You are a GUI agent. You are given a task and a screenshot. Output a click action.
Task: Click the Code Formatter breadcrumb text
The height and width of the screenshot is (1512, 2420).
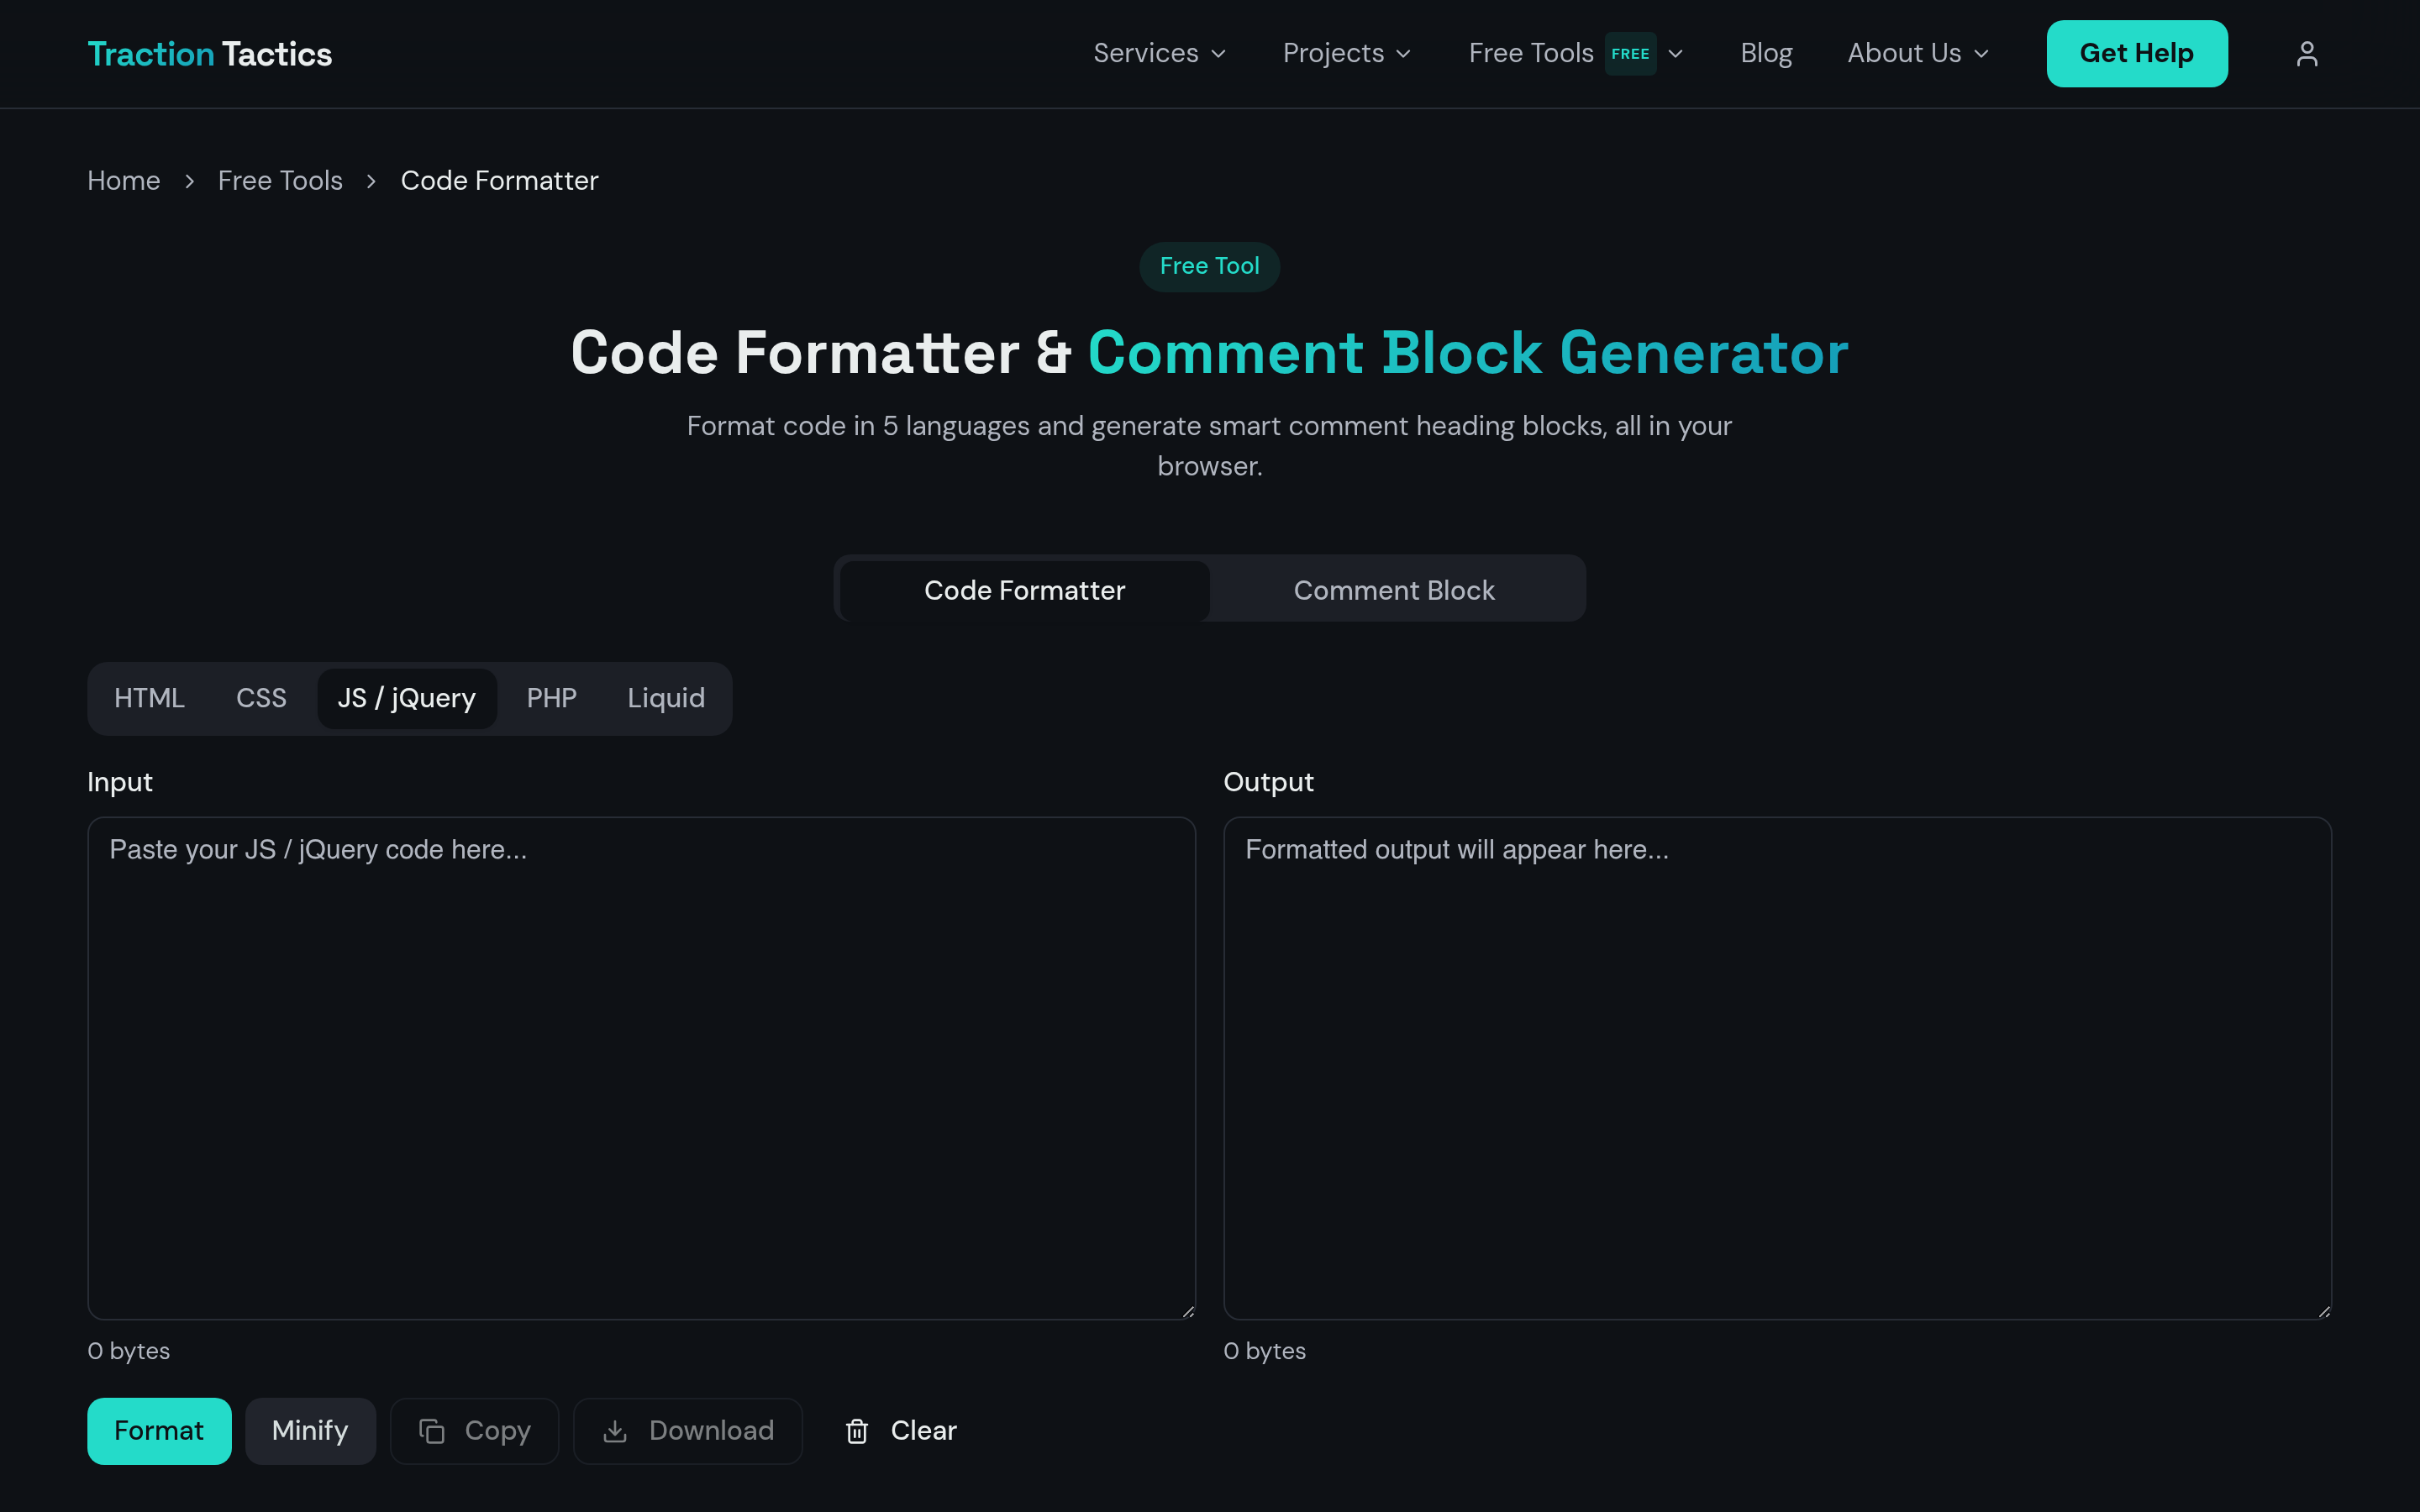(499, 181)
